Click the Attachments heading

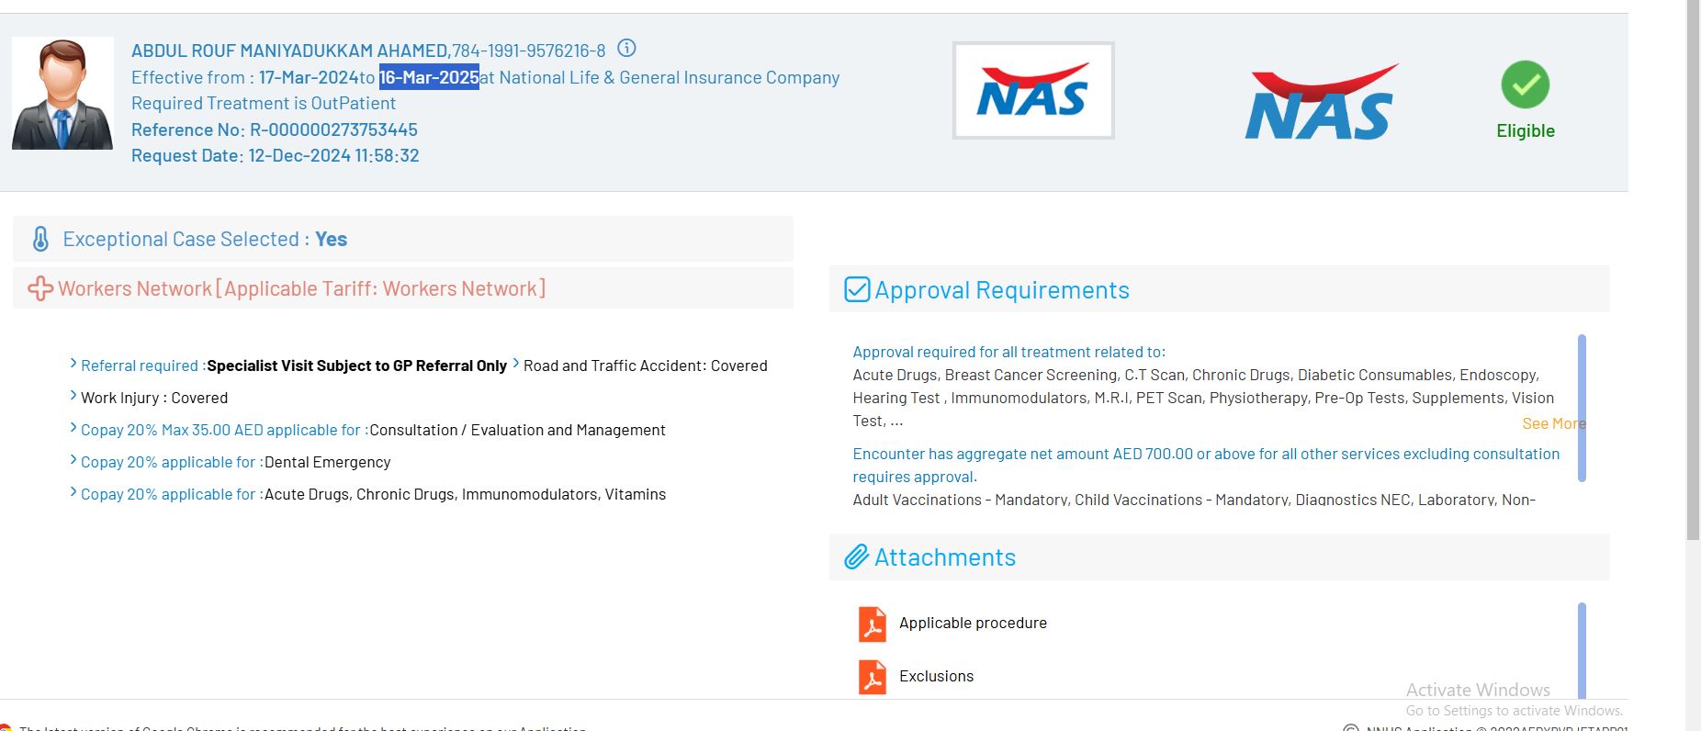point(945,557)
